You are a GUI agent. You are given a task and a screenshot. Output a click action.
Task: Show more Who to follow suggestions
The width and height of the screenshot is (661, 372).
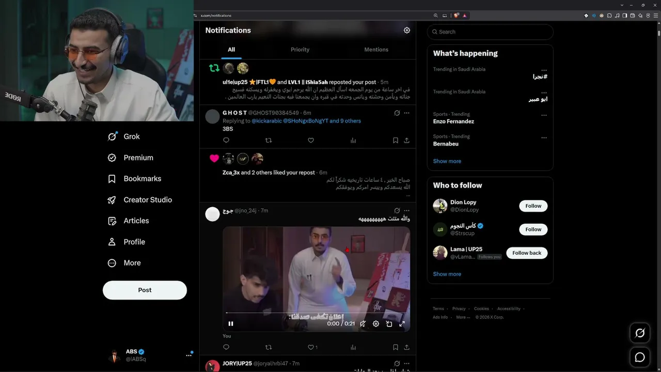[447, 274]
